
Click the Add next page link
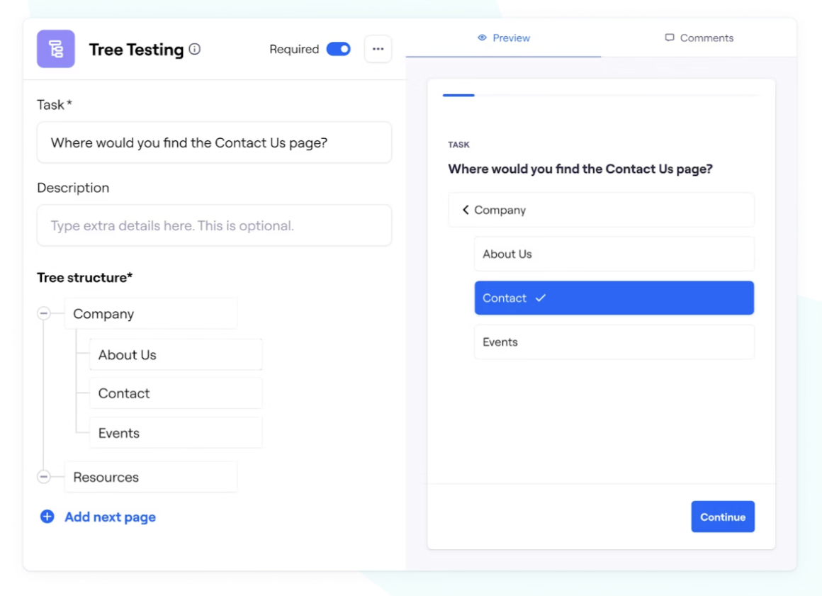click(x=110, y=517)
